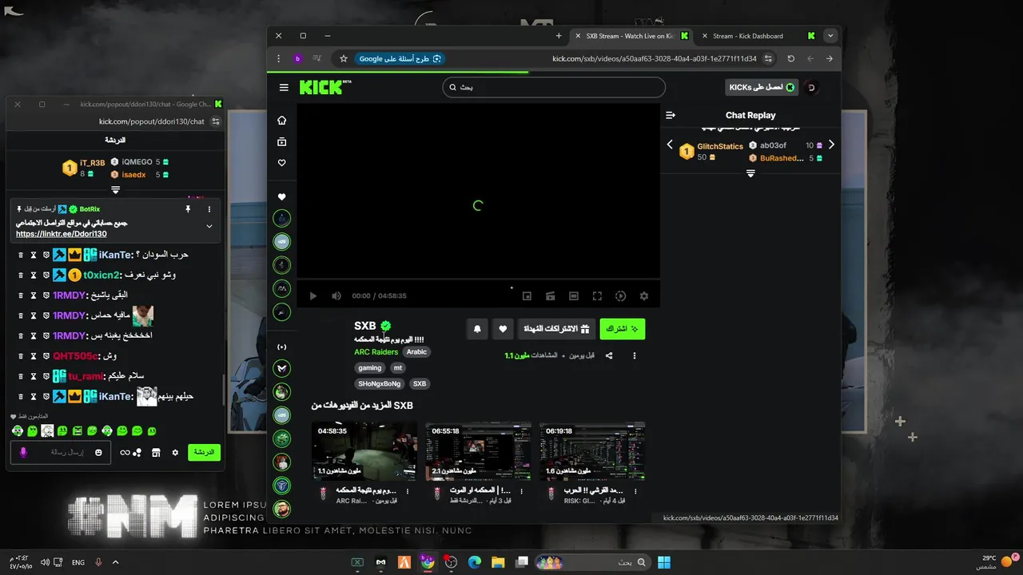Open the shop icon in chat footer
1023x575 pixels.
[156, 453]
